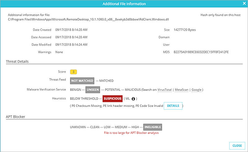The width and height of the screenshot is (248, 152).
Task: Select the INELIGIBLE APT Blocker badge
Action: pyautogui.click(x=153, y=127)
